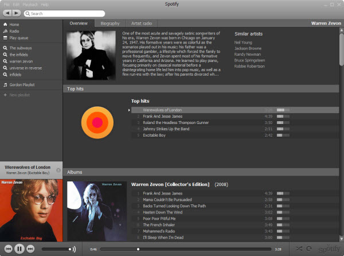Click the Top hits circular cover art
344x256 pixels.
[97, 122]
